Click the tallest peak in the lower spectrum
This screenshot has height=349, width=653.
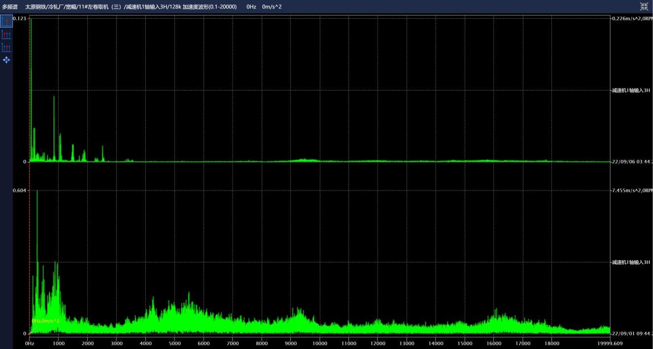(x=37, y=192)
